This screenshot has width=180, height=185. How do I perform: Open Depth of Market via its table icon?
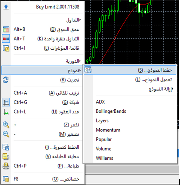click(x=6, y=29)
